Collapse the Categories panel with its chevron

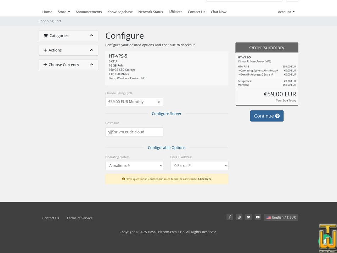click(x=91, y=35)
